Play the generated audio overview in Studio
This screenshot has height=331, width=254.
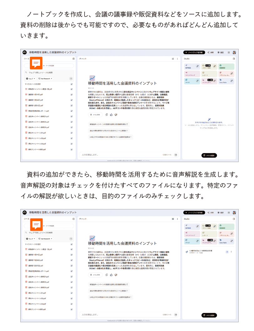click(227, 252)
